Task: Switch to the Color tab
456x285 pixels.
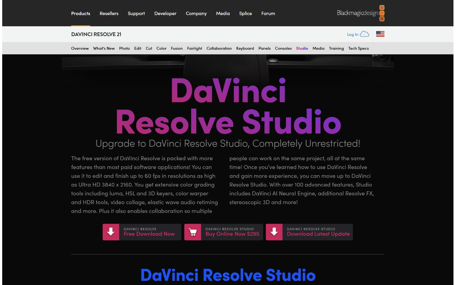Action: [161, 48]
